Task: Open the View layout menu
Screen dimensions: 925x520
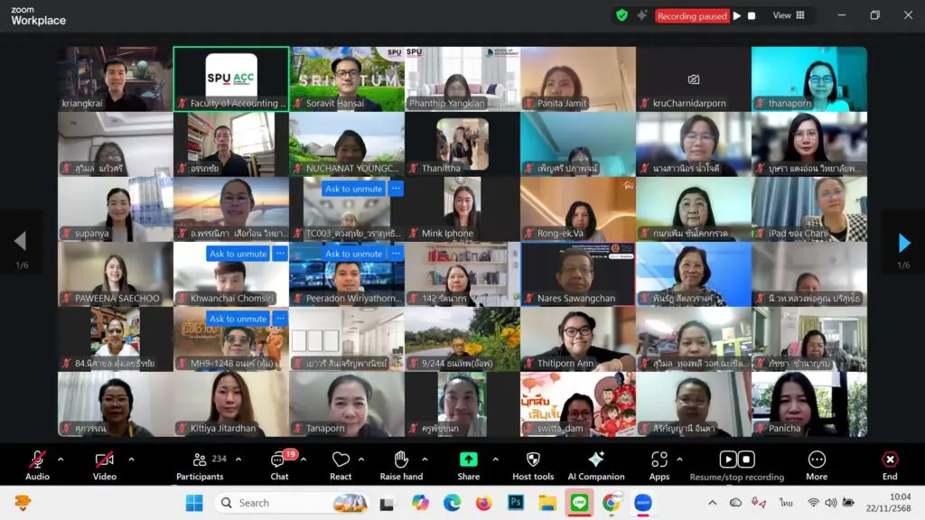Action: click(789, 15)
